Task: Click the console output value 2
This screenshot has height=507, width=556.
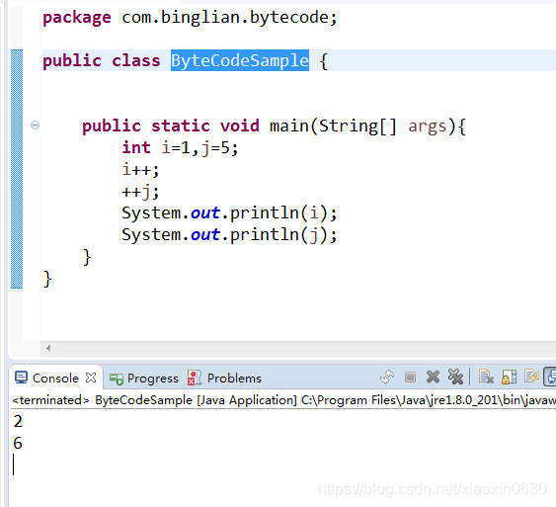Action: (18, 421)
